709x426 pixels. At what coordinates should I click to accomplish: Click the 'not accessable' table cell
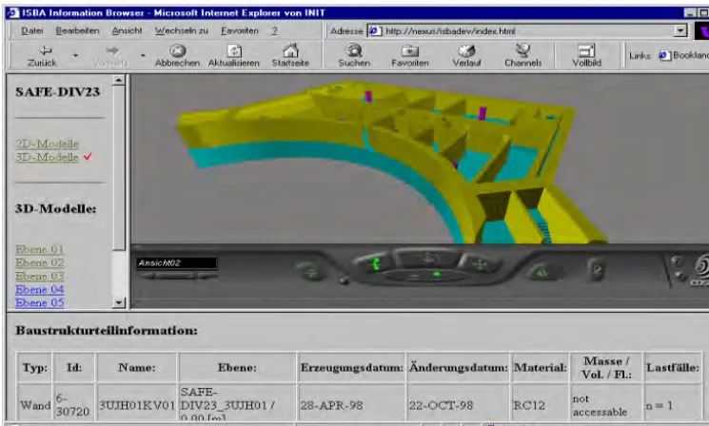(x=606, y=405)
